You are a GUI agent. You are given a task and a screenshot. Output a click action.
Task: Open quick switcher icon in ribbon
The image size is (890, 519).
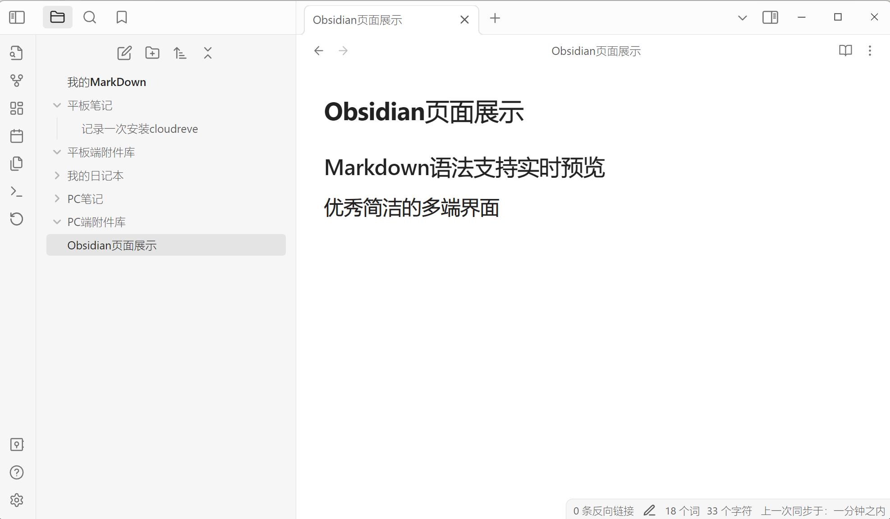click(17, 53)
